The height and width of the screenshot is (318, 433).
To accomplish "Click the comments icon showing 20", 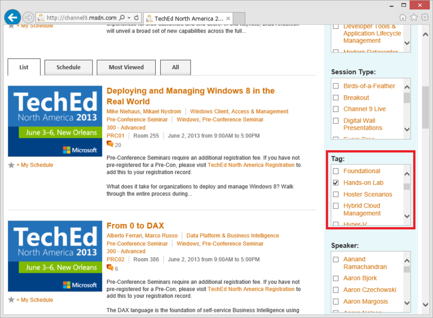I will (110, 144).
